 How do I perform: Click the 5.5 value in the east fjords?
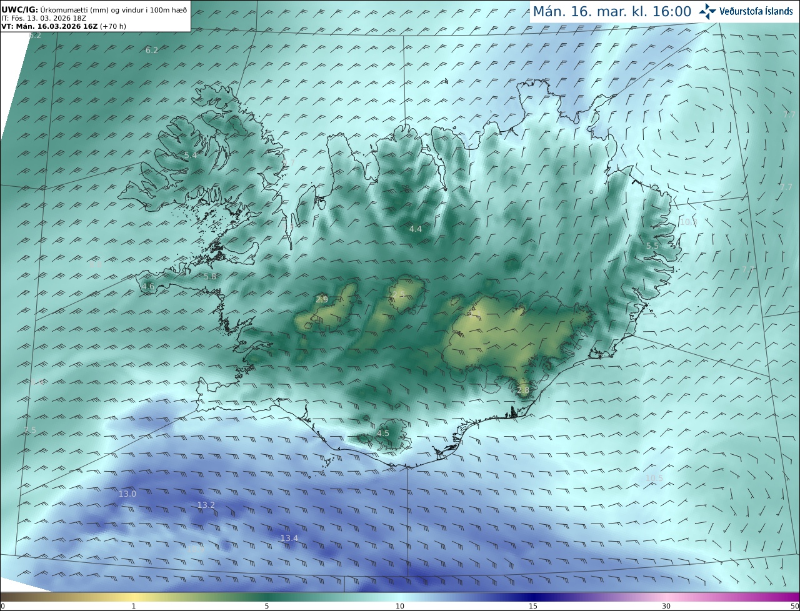pyautogui.click(x=652, y=246)
